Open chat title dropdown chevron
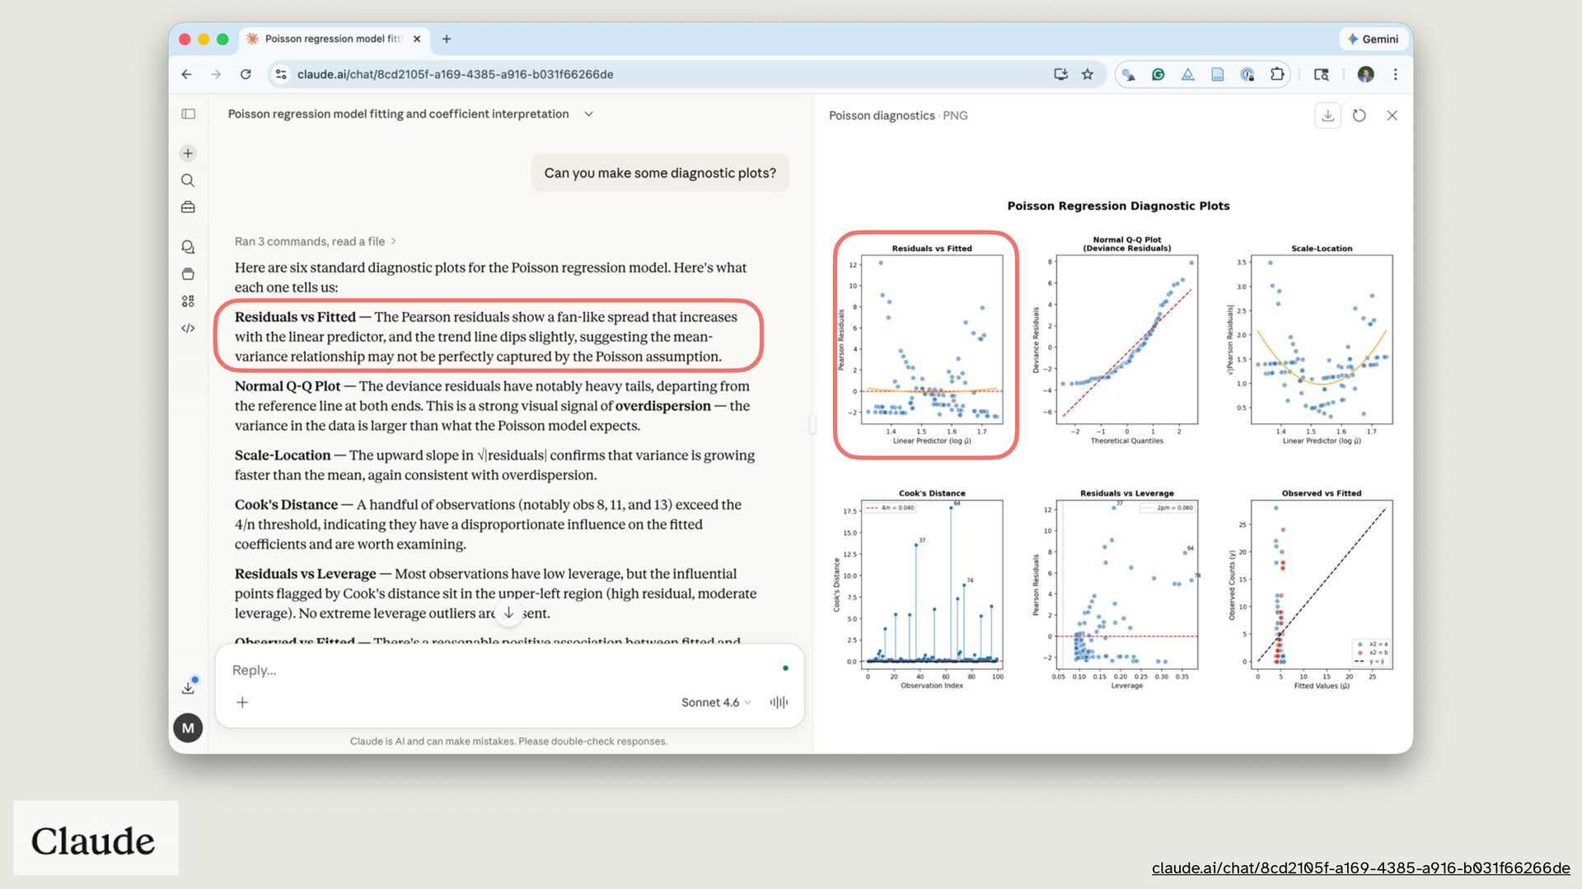 (588, 114)
